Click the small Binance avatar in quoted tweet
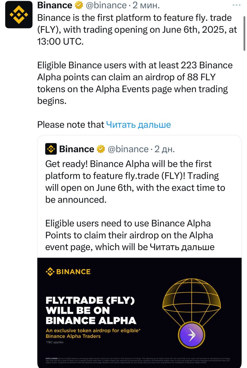The image size is (247, 368). point(51,149)
